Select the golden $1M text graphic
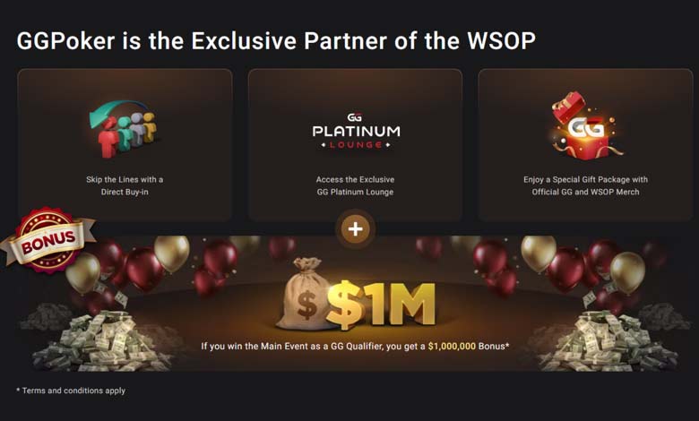This screenshot has height=421, width=699. (381, 305)
